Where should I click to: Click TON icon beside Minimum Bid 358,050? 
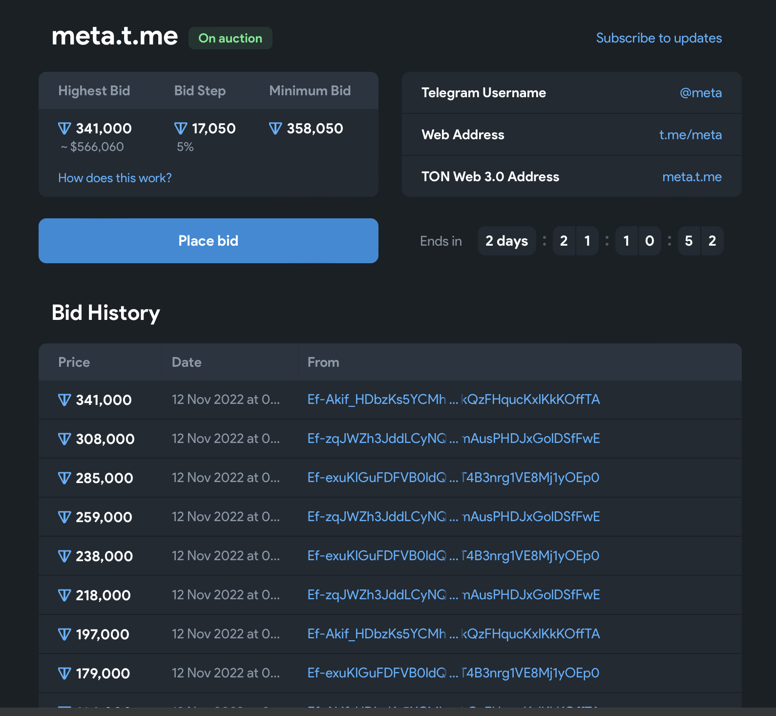coord(275,128)
